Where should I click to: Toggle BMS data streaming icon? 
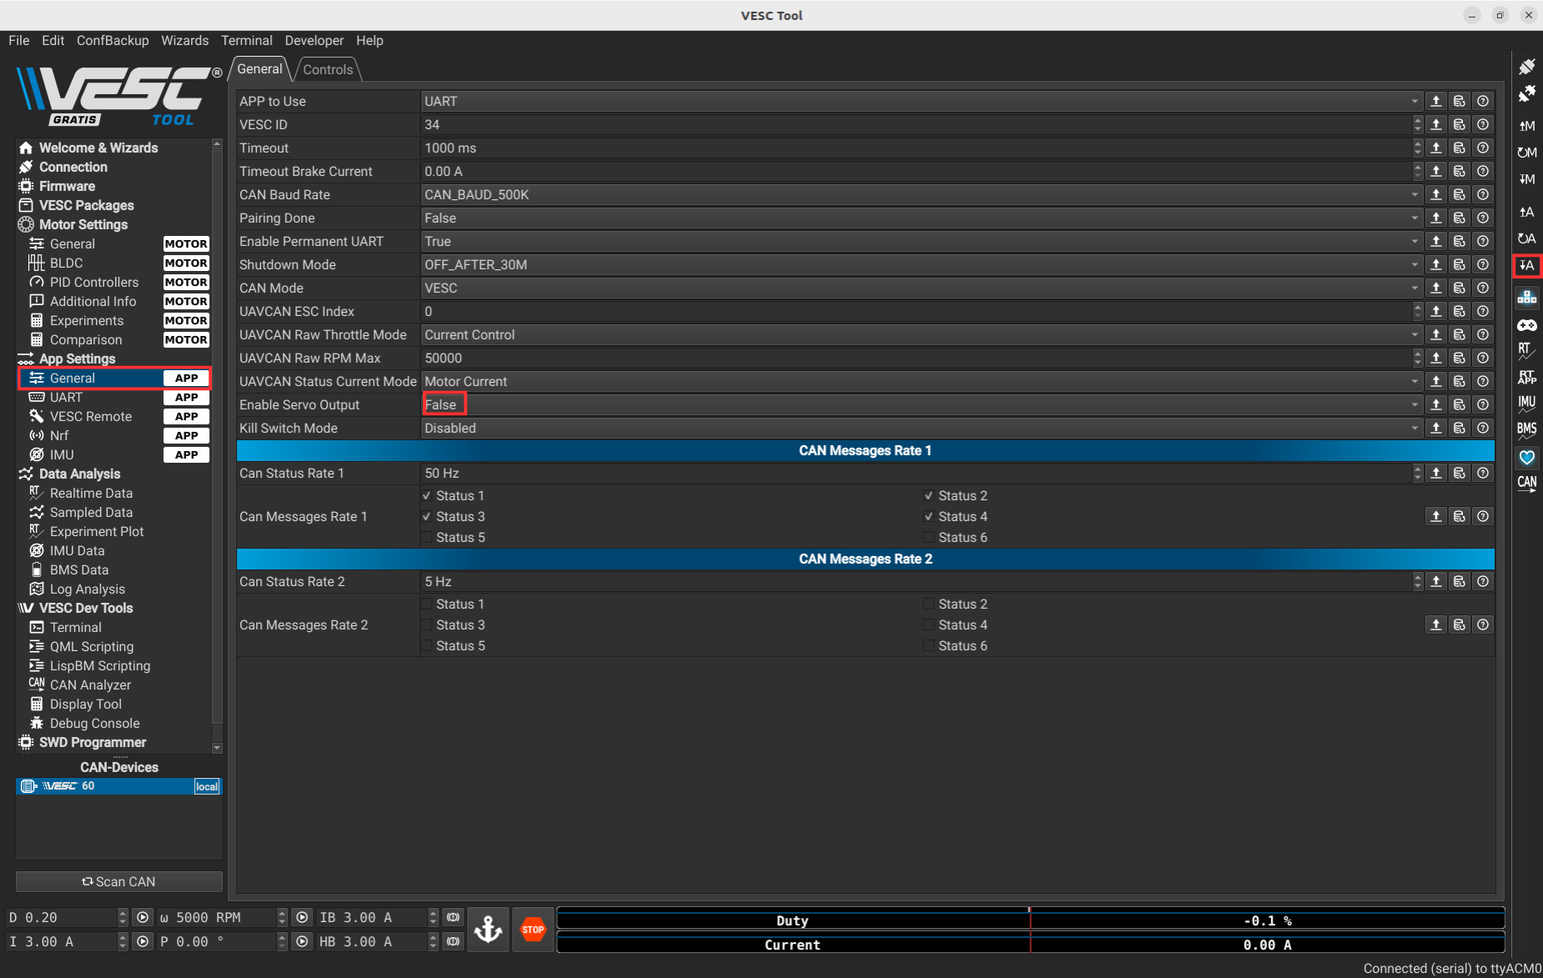tap(1526, 430)
